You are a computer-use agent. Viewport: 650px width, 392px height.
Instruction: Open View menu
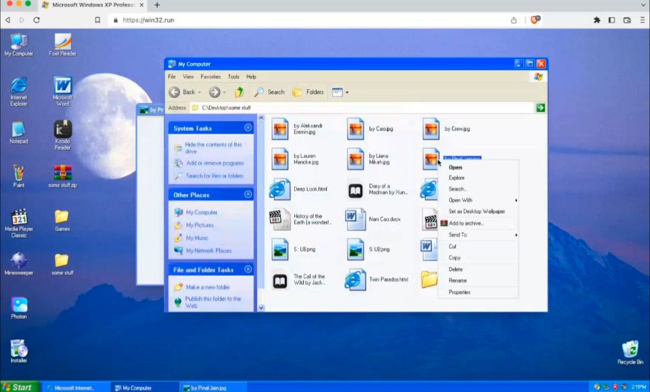pyautogui.click(x=188, y=77)
